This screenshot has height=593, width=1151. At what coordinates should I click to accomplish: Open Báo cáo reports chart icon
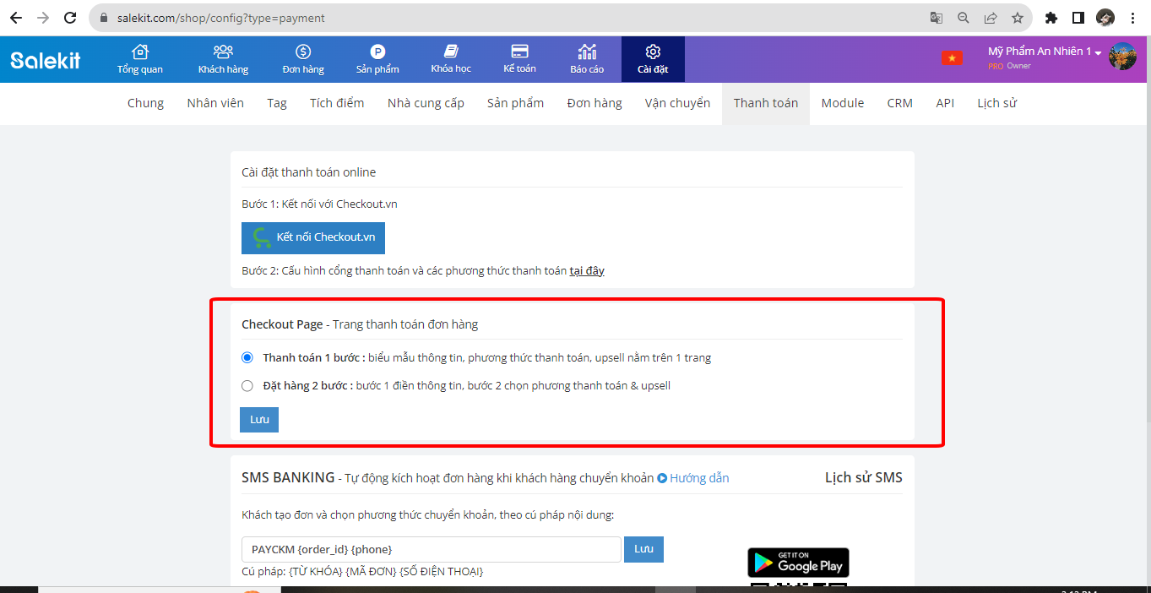(587, 52)
